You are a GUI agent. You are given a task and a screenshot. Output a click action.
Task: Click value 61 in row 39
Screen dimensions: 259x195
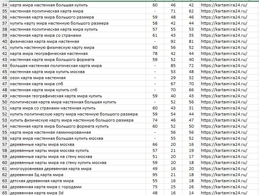[x=155, y=35]
